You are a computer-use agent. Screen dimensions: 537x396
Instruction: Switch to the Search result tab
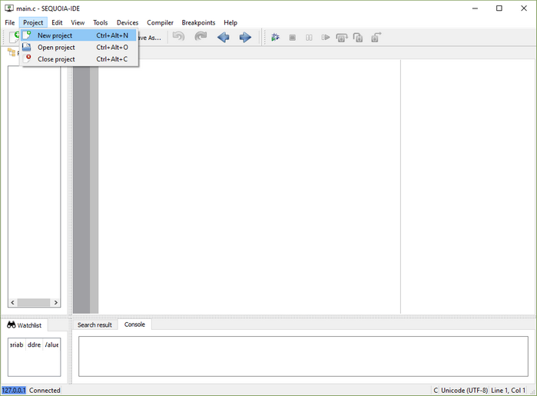[x=94, y=325]
